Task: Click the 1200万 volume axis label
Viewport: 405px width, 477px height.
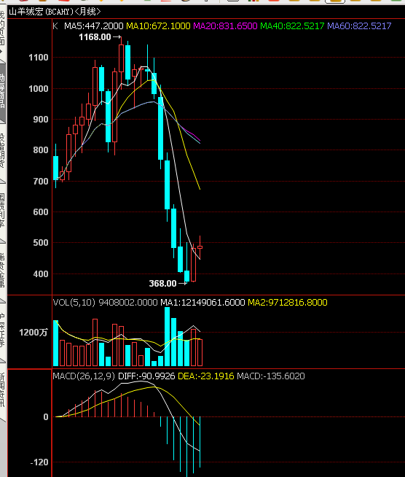Action: click(34, 333)
